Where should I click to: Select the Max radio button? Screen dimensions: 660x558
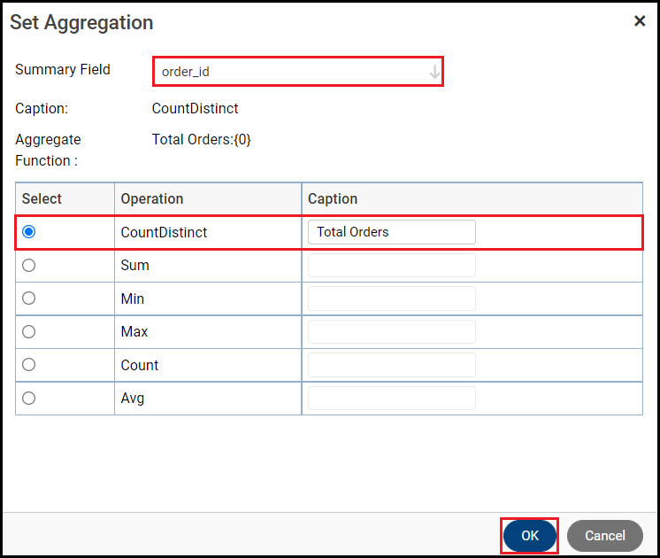tap(29, 331)
